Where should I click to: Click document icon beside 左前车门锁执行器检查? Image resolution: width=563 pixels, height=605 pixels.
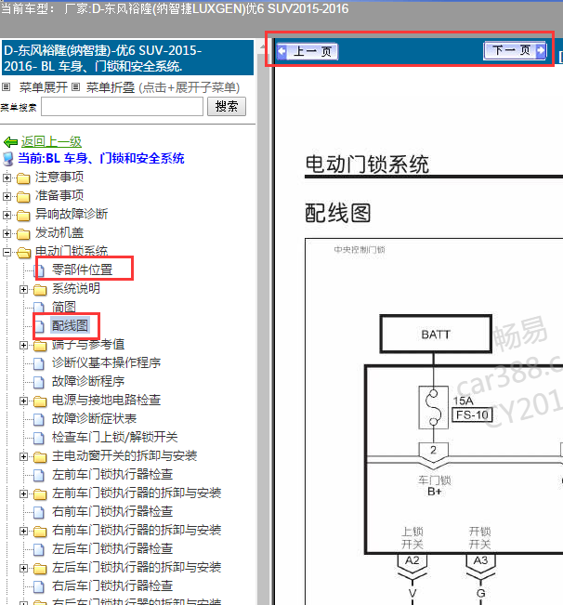(39, 475)
